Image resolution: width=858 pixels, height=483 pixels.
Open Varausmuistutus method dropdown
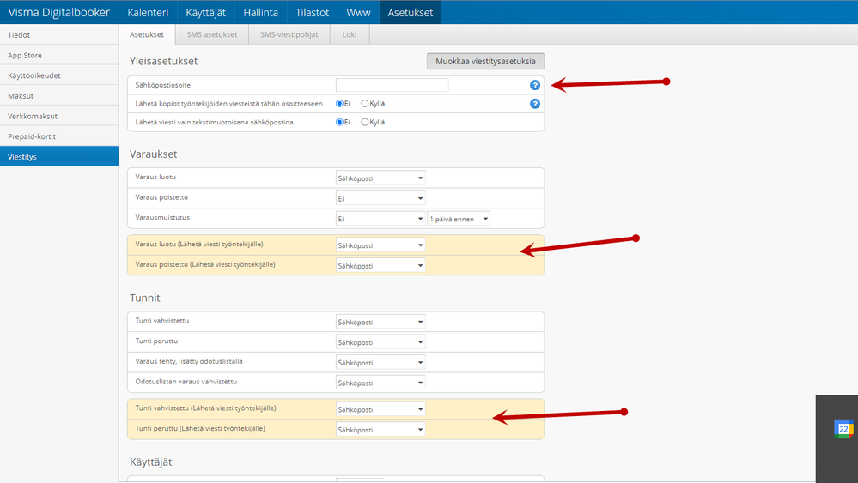(380, 219)
